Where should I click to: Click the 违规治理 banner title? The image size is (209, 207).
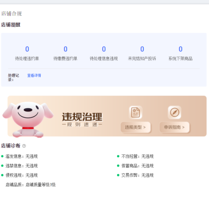coord(82,117)
